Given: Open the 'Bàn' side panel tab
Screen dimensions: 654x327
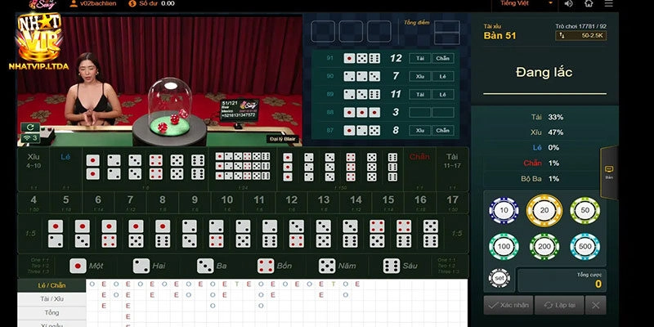Looking at the screenshot, I should [x=609, y=172].
